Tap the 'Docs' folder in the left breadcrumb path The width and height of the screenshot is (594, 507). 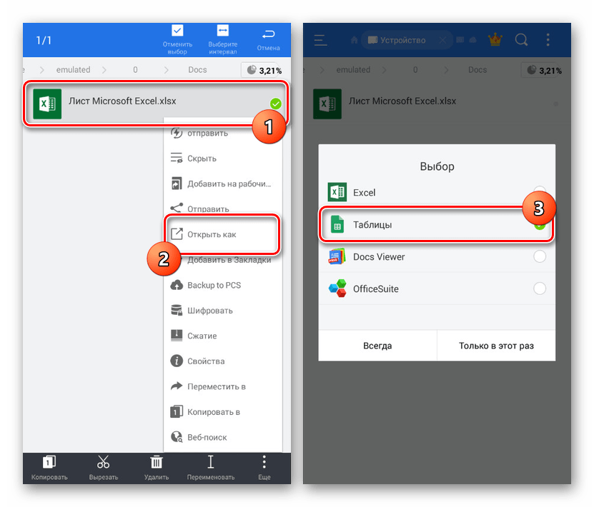pos(197,70)
